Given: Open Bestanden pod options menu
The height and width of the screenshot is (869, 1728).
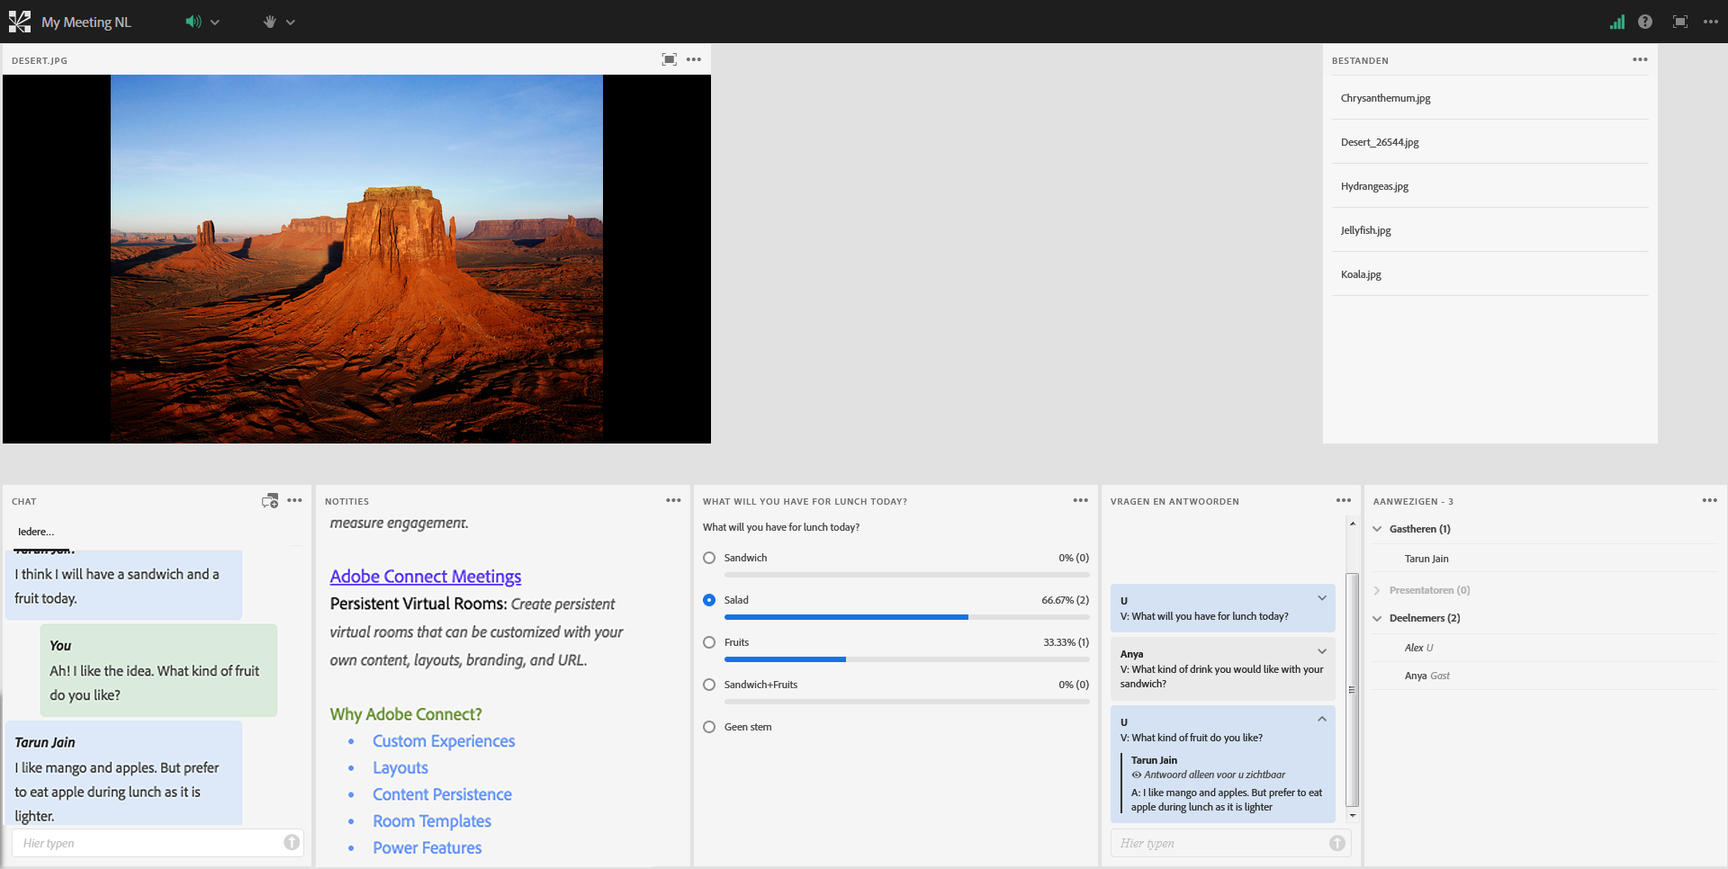Looking at the screenshot, I should point(1640,59).
